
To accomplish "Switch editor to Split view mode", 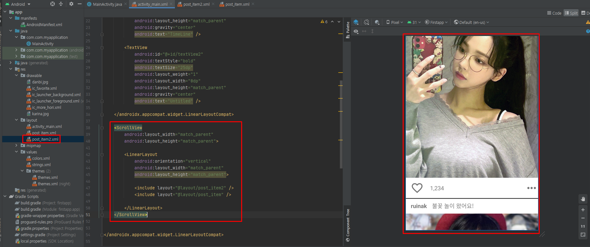I will tap(571, 13).
